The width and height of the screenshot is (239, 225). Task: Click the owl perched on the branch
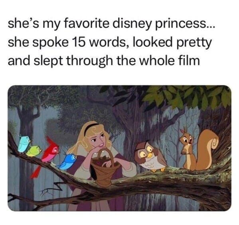[150, 156]
